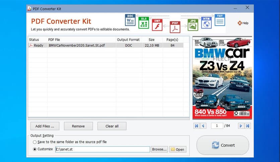Screen dimensions: 280x162
Task: Advance to the next preview page
Action: coord(241,126)
